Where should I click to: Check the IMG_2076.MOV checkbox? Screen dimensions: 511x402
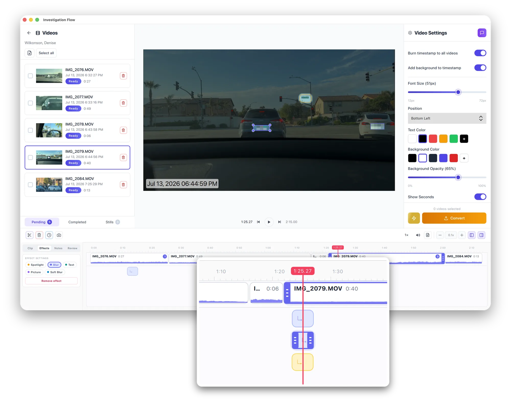(x=30, y=76)
